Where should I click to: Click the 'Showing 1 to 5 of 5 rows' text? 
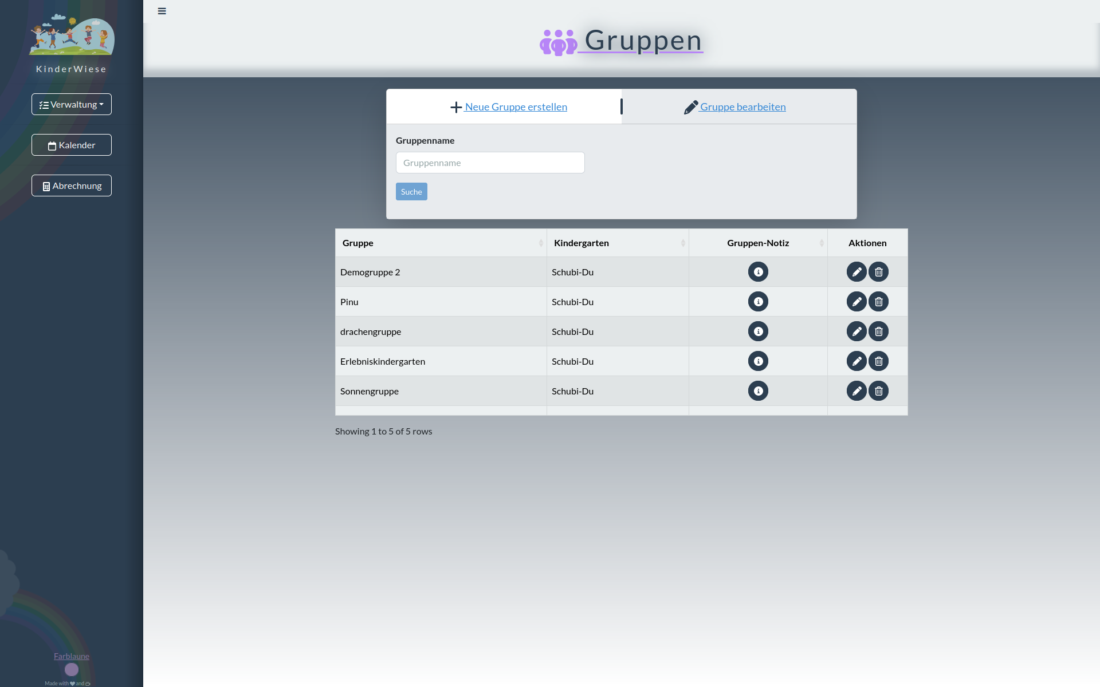[383, 431]
